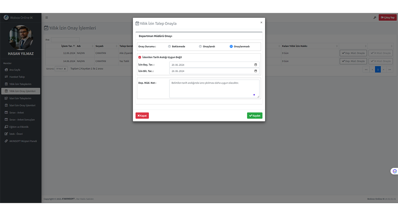Close the dialog with the X icon
The width and height of the screenshot is (398, 216).
point(261,22)
